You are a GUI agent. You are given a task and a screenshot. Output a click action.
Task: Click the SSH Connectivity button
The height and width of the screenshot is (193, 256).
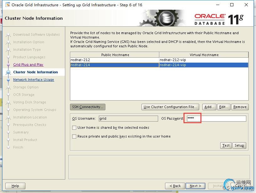point(88,107)
